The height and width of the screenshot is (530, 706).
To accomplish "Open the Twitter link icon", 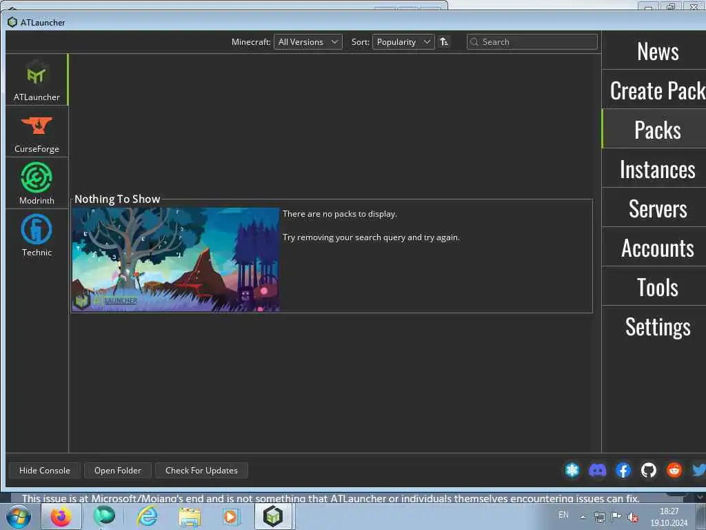I will coord(699,470).
